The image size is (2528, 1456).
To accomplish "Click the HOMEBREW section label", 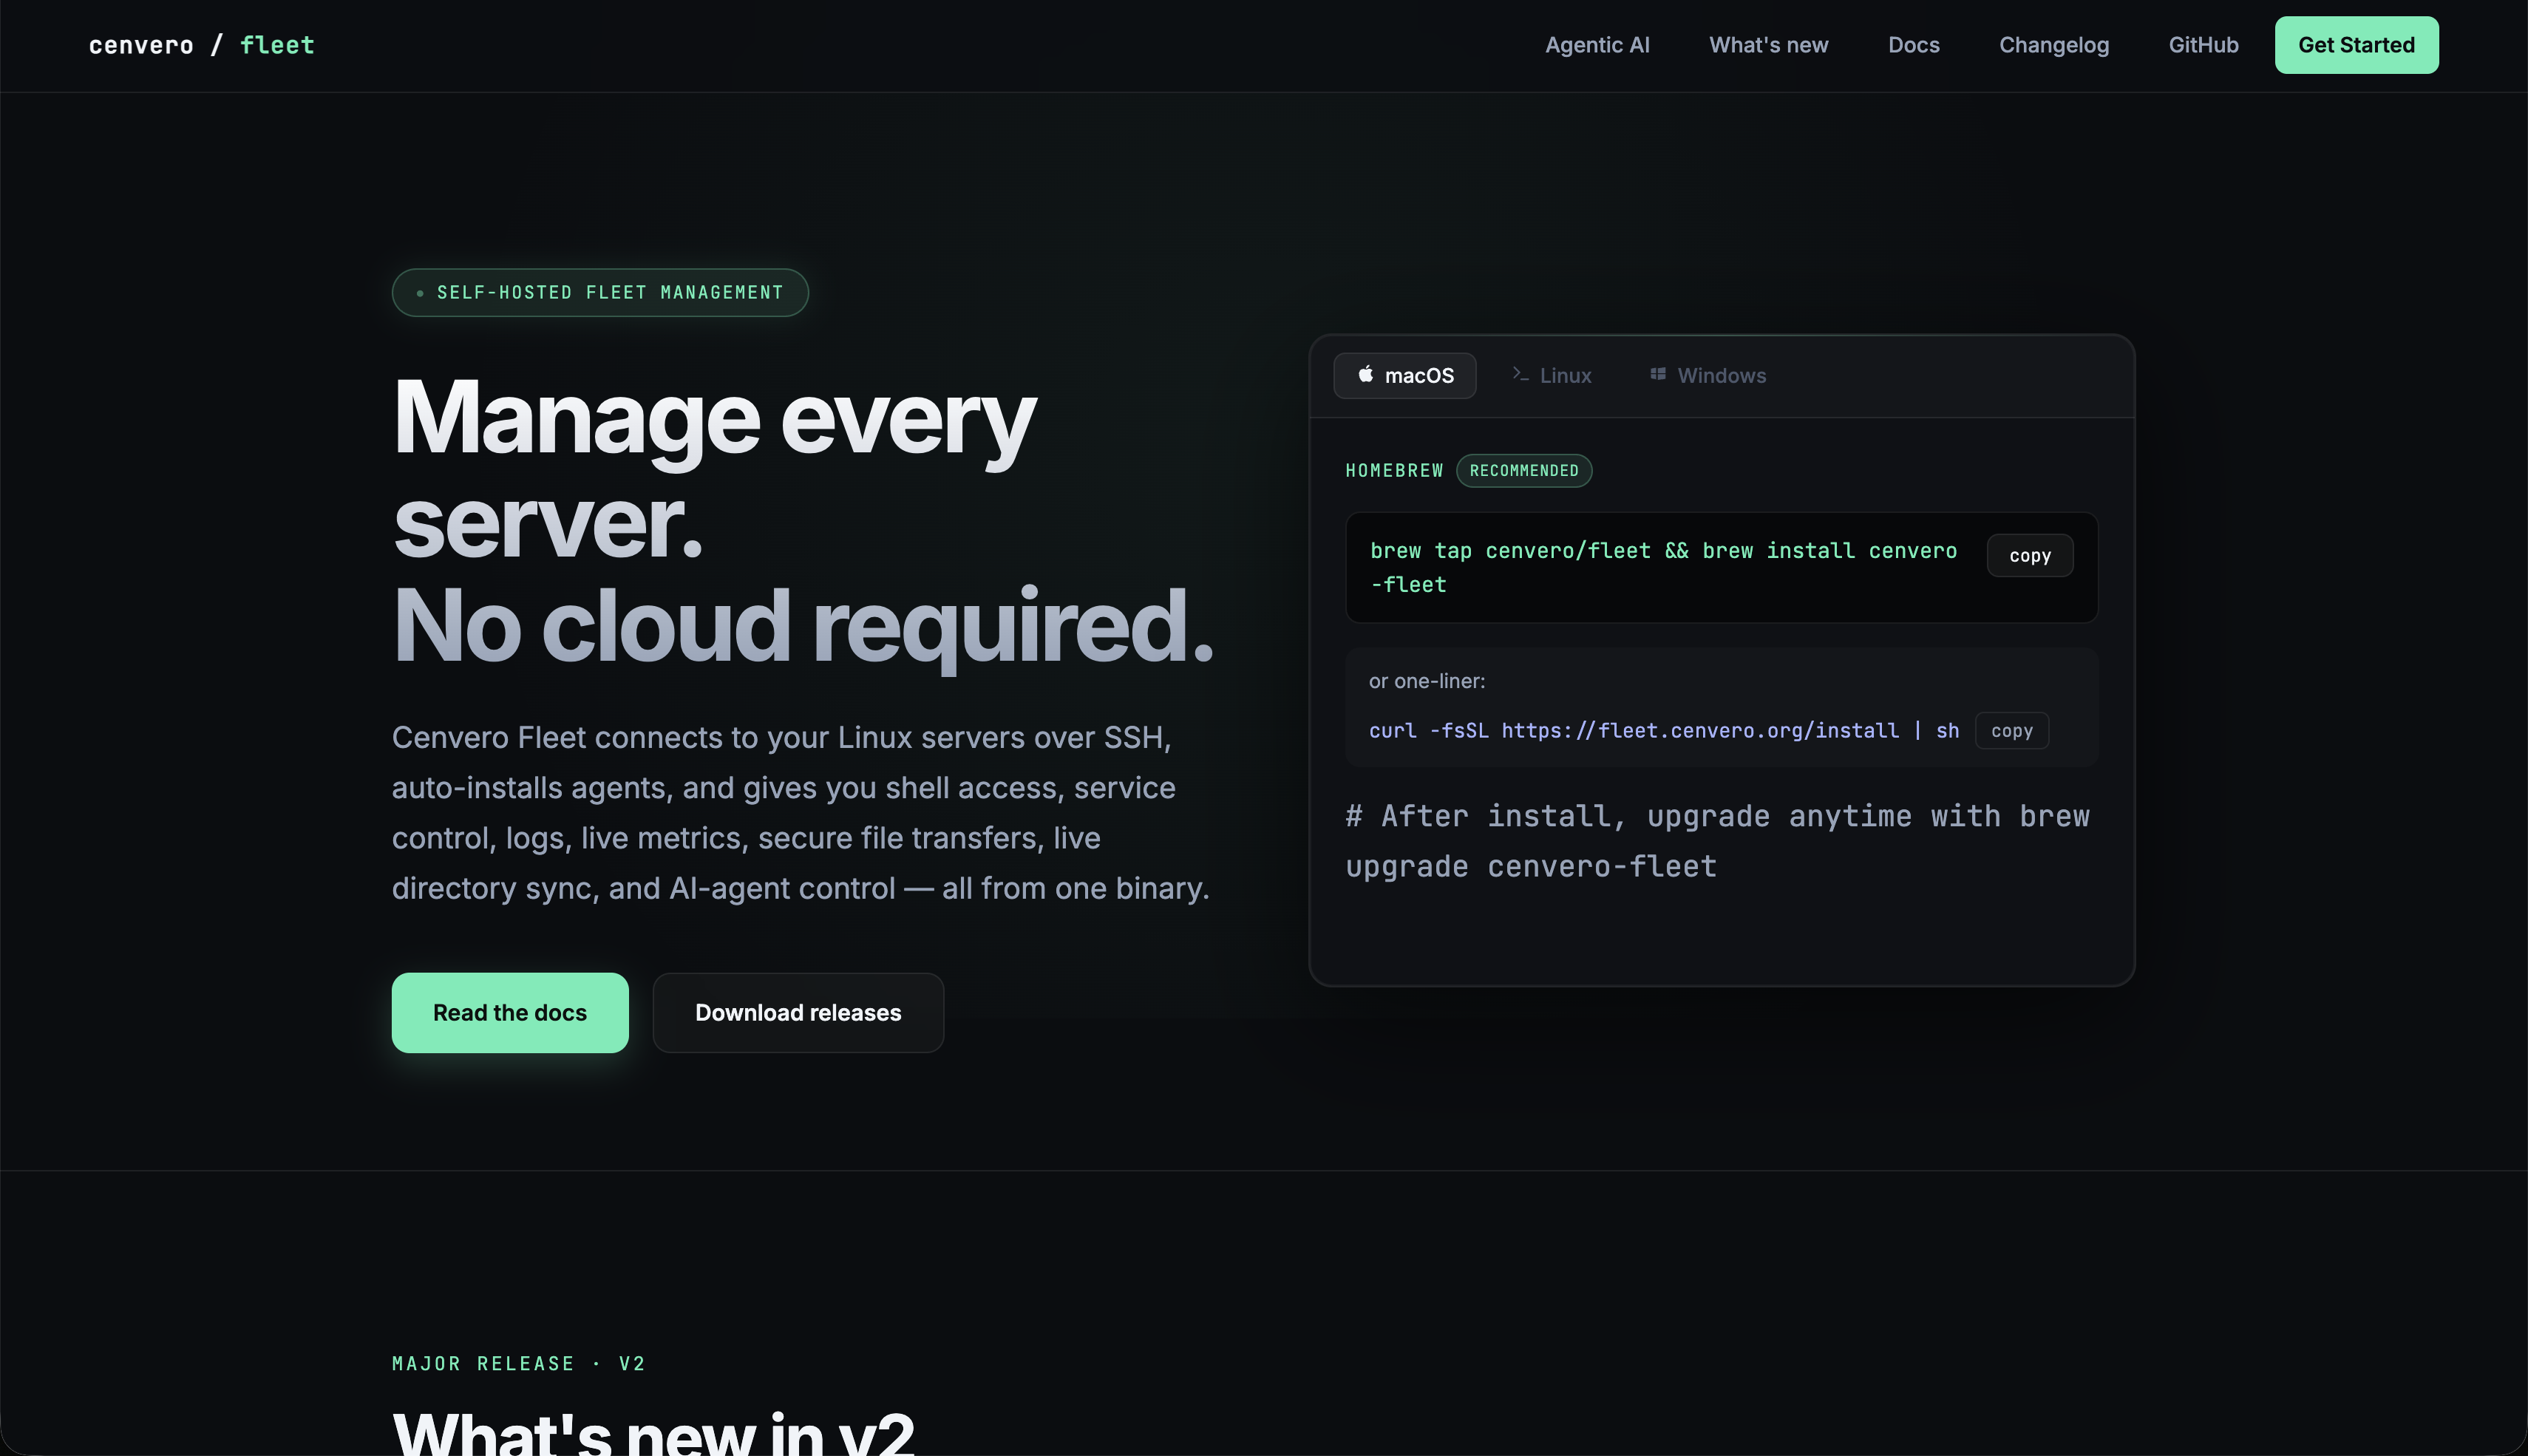I will [1394, 471].
